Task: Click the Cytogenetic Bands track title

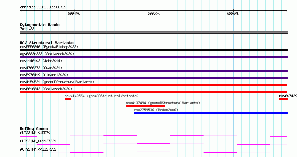Action: point(40,25)
